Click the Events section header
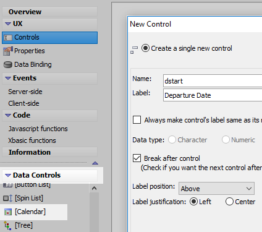This screenshot has width=262, height=232. (x=49, y=78)
